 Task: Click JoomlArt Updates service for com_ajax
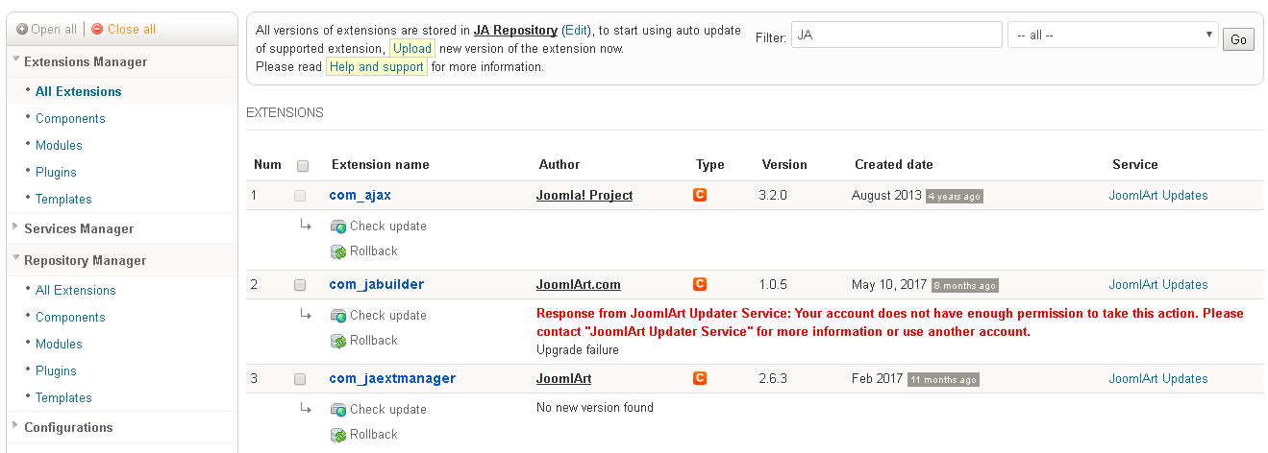point(1158,195)
